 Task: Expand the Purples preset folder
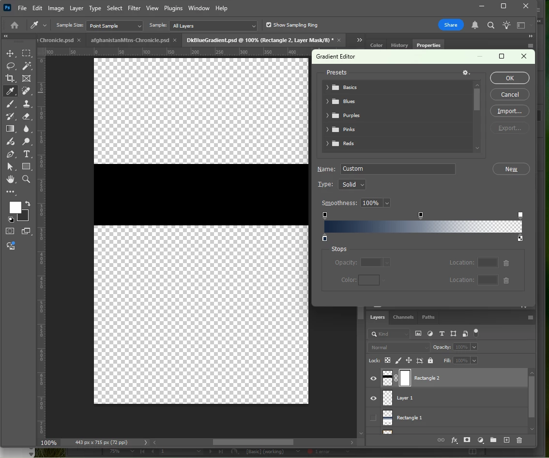point(327,115)
